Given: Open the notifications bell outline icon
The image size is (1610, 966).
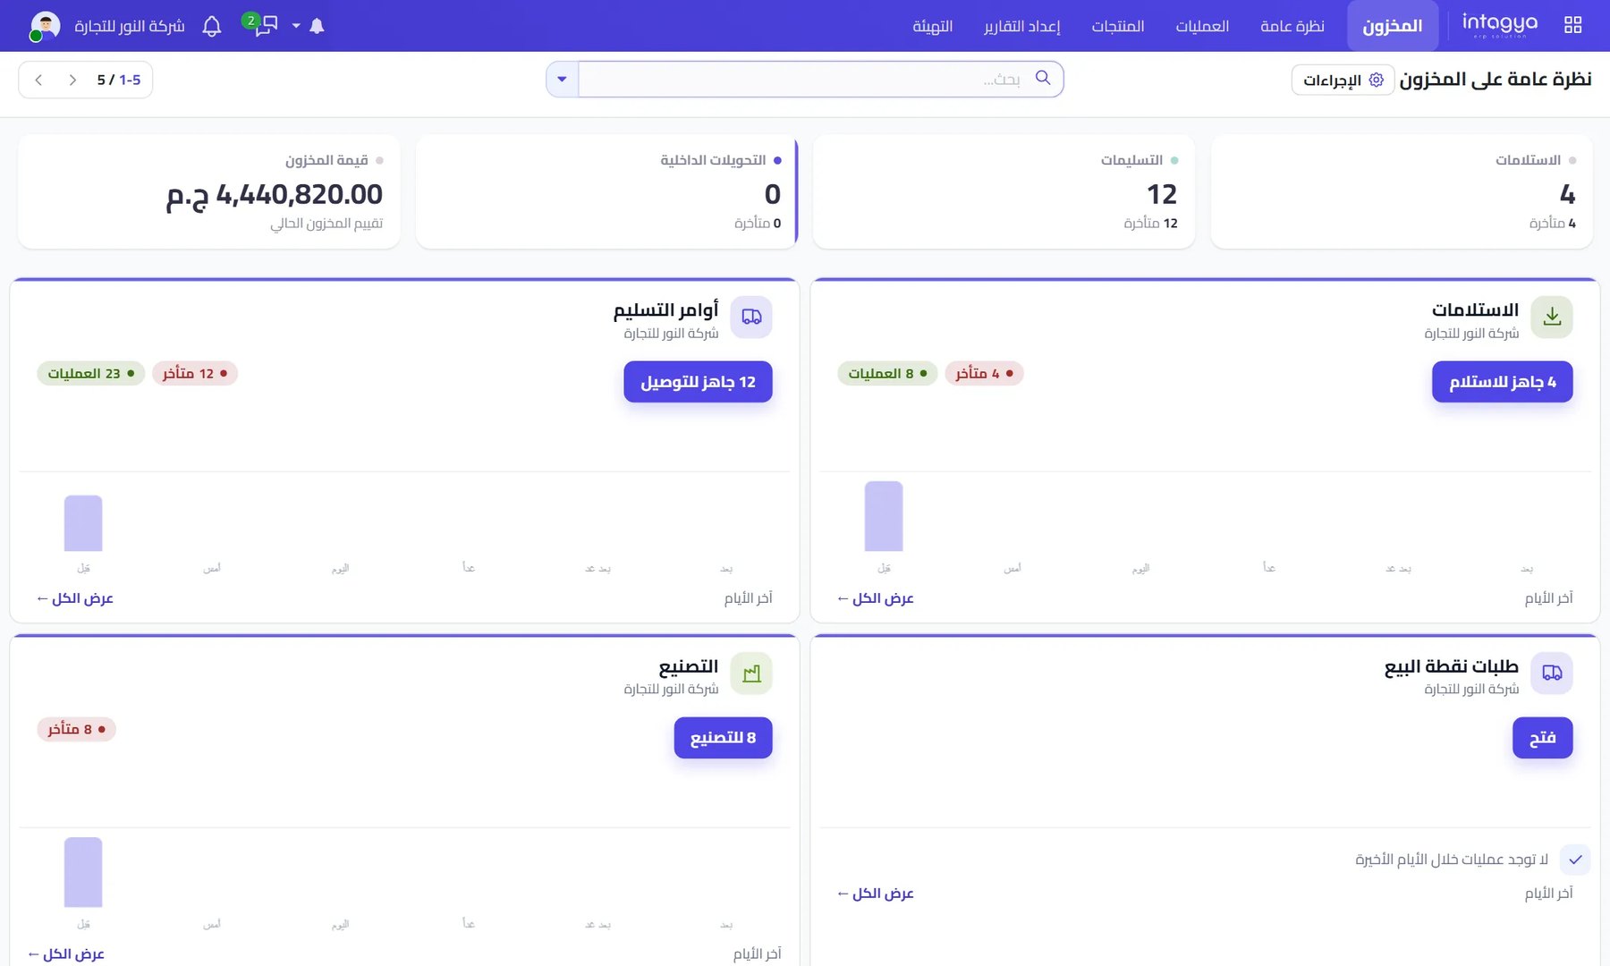Looking at the screenshot, I should [x=212, y=26].
